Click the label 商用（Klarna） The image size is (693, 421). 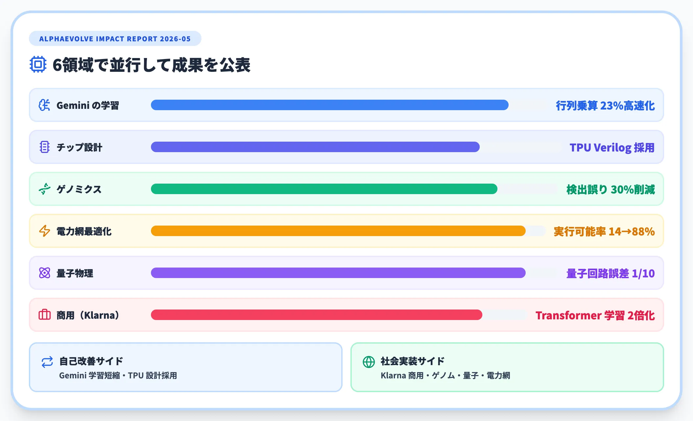pyautogui.click(x=88, y=315)
